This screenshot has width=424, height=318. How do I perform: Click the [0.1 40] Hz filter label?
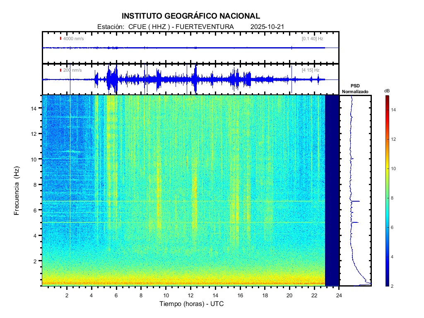[312, 39]
